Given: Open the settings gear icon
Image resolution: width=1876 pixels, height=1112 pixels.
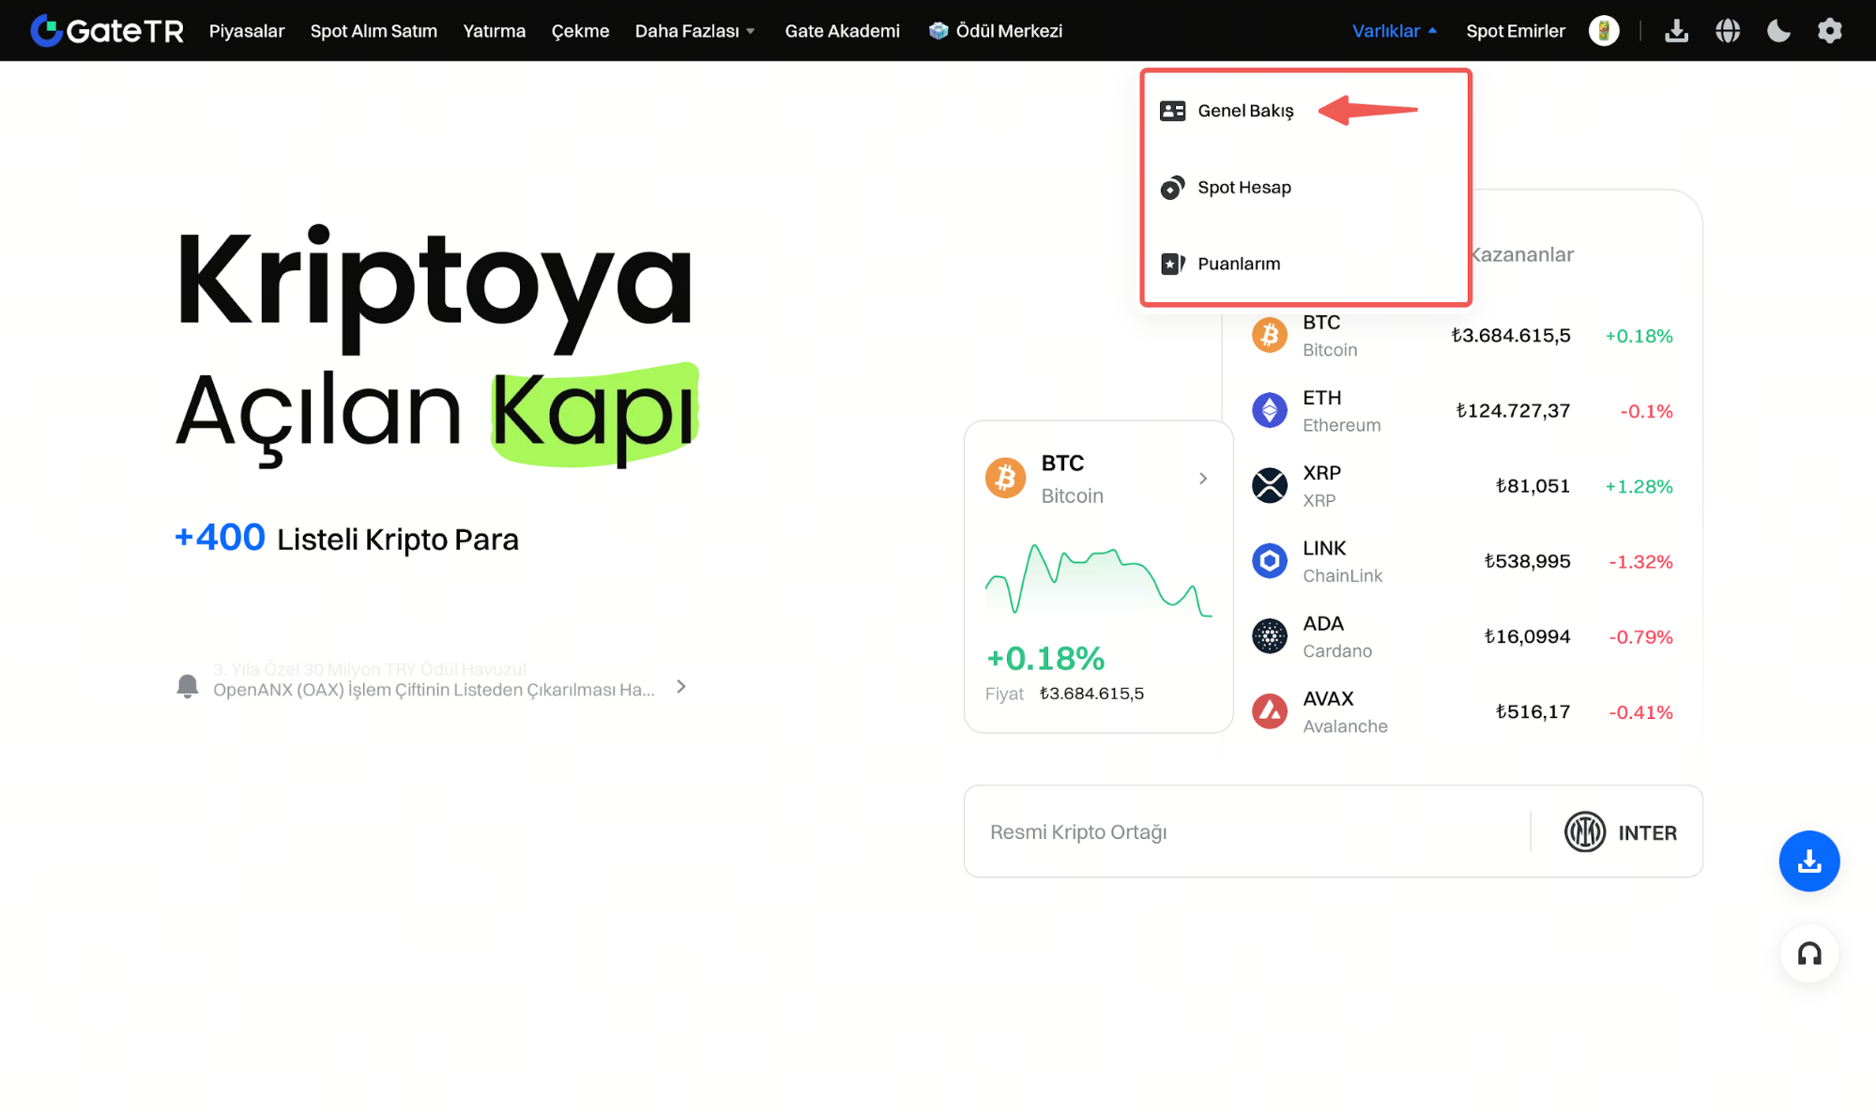Looking at the screenshot, I should click(x=1829, y=31).
